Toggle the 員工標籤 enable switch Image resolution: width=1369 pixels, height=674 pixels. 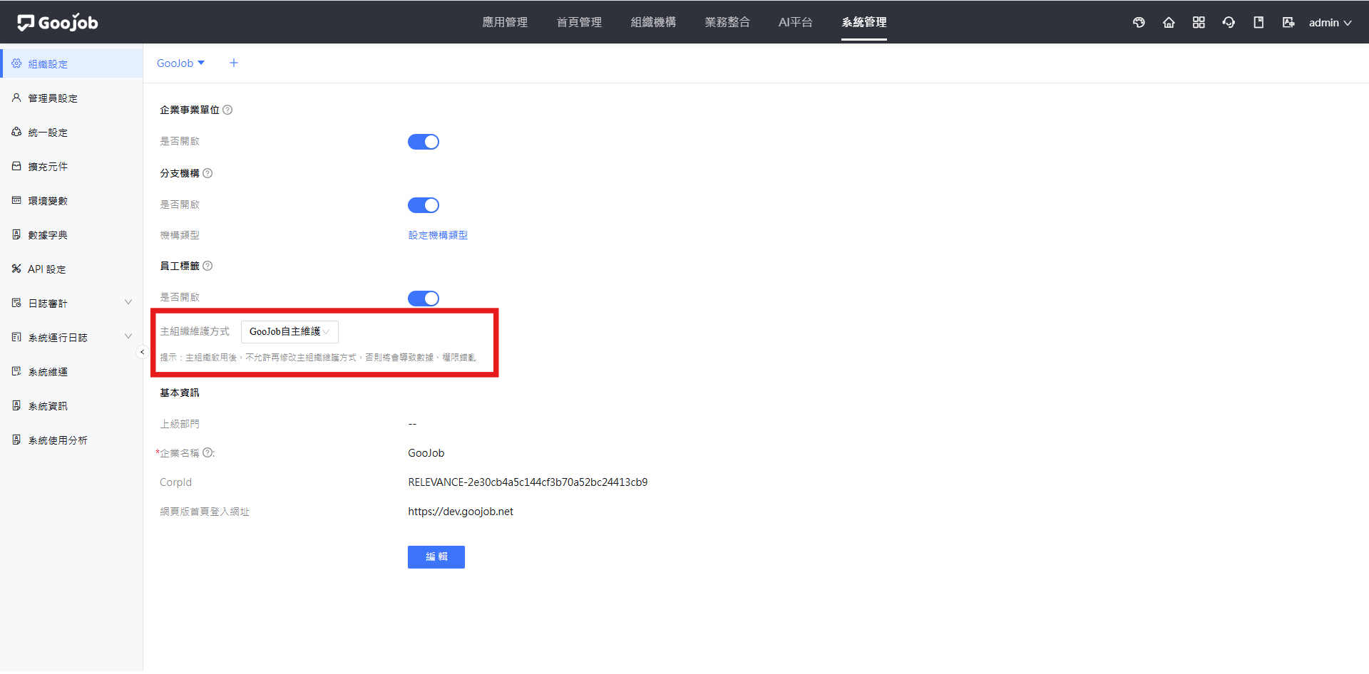pyautogui.click(x=424, y=298)
